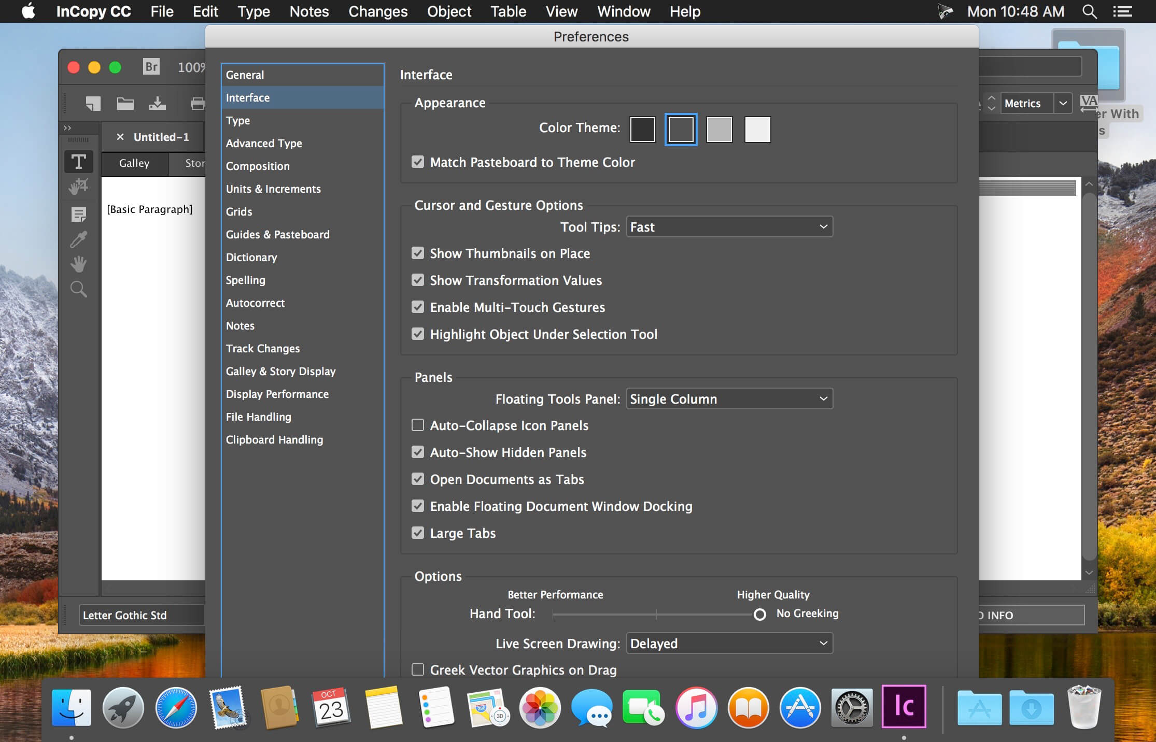Select the Eyedropper tool
Image resolution: width=1156 pixels, height=742 pixels.
pos(78,240)
